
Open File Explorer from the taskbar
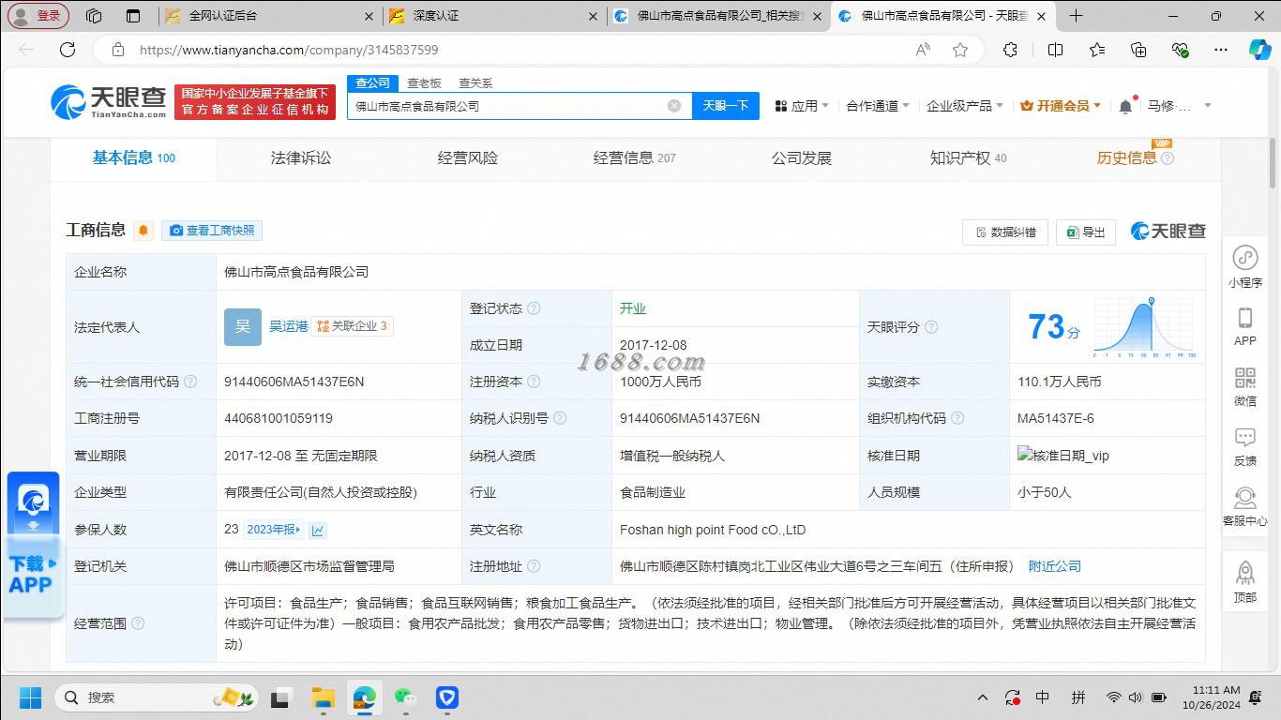(x=324, y=697)
